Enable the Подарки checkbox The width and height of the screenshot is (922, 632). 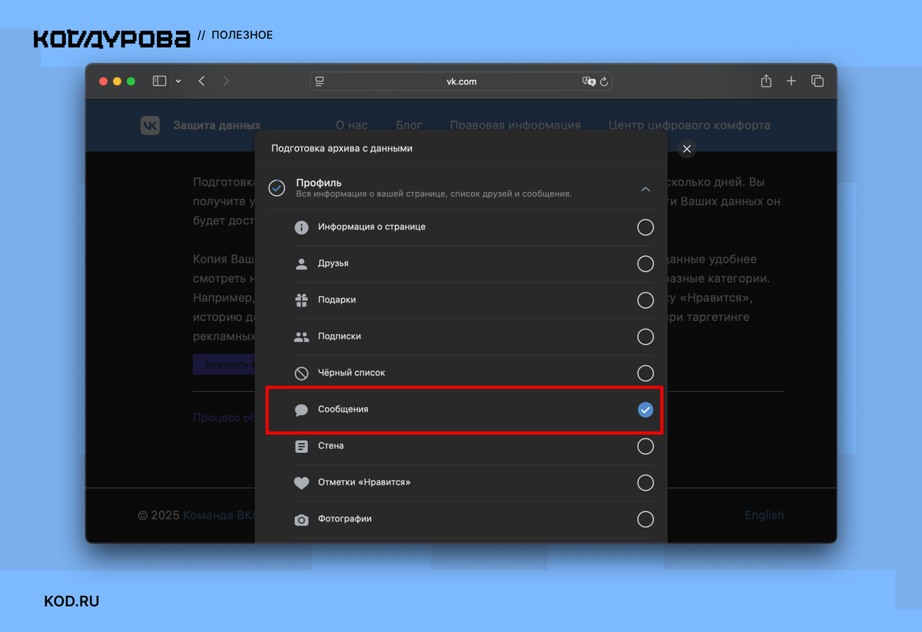point(645,300)
